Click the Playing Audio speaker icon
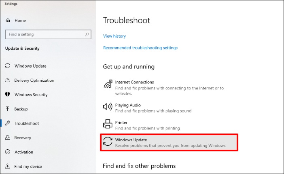 point(108,107)
